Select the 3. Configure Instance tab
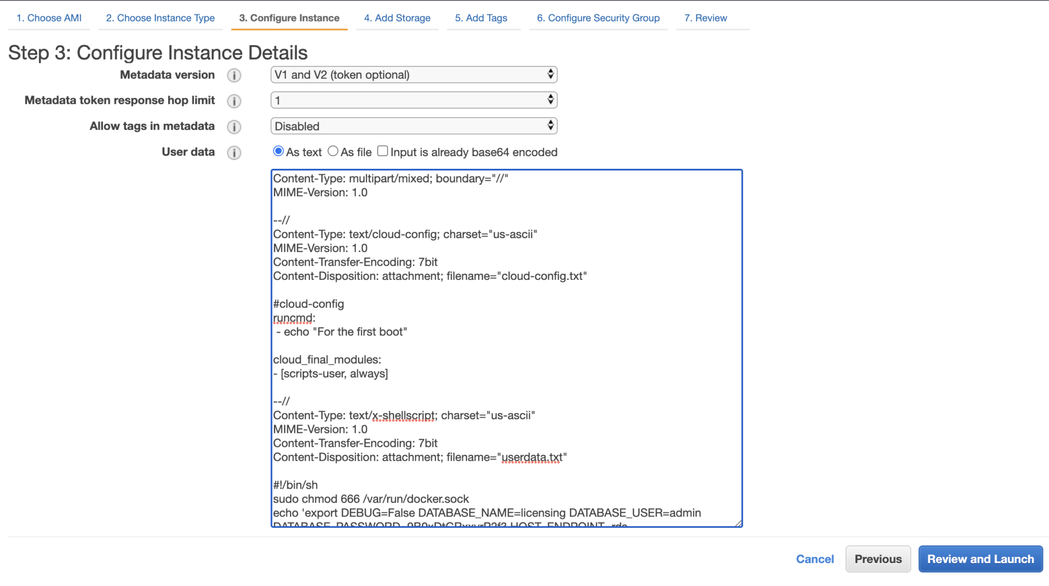Image resolution: width=1049 pixels, height=586 pixels. point(289,18)
